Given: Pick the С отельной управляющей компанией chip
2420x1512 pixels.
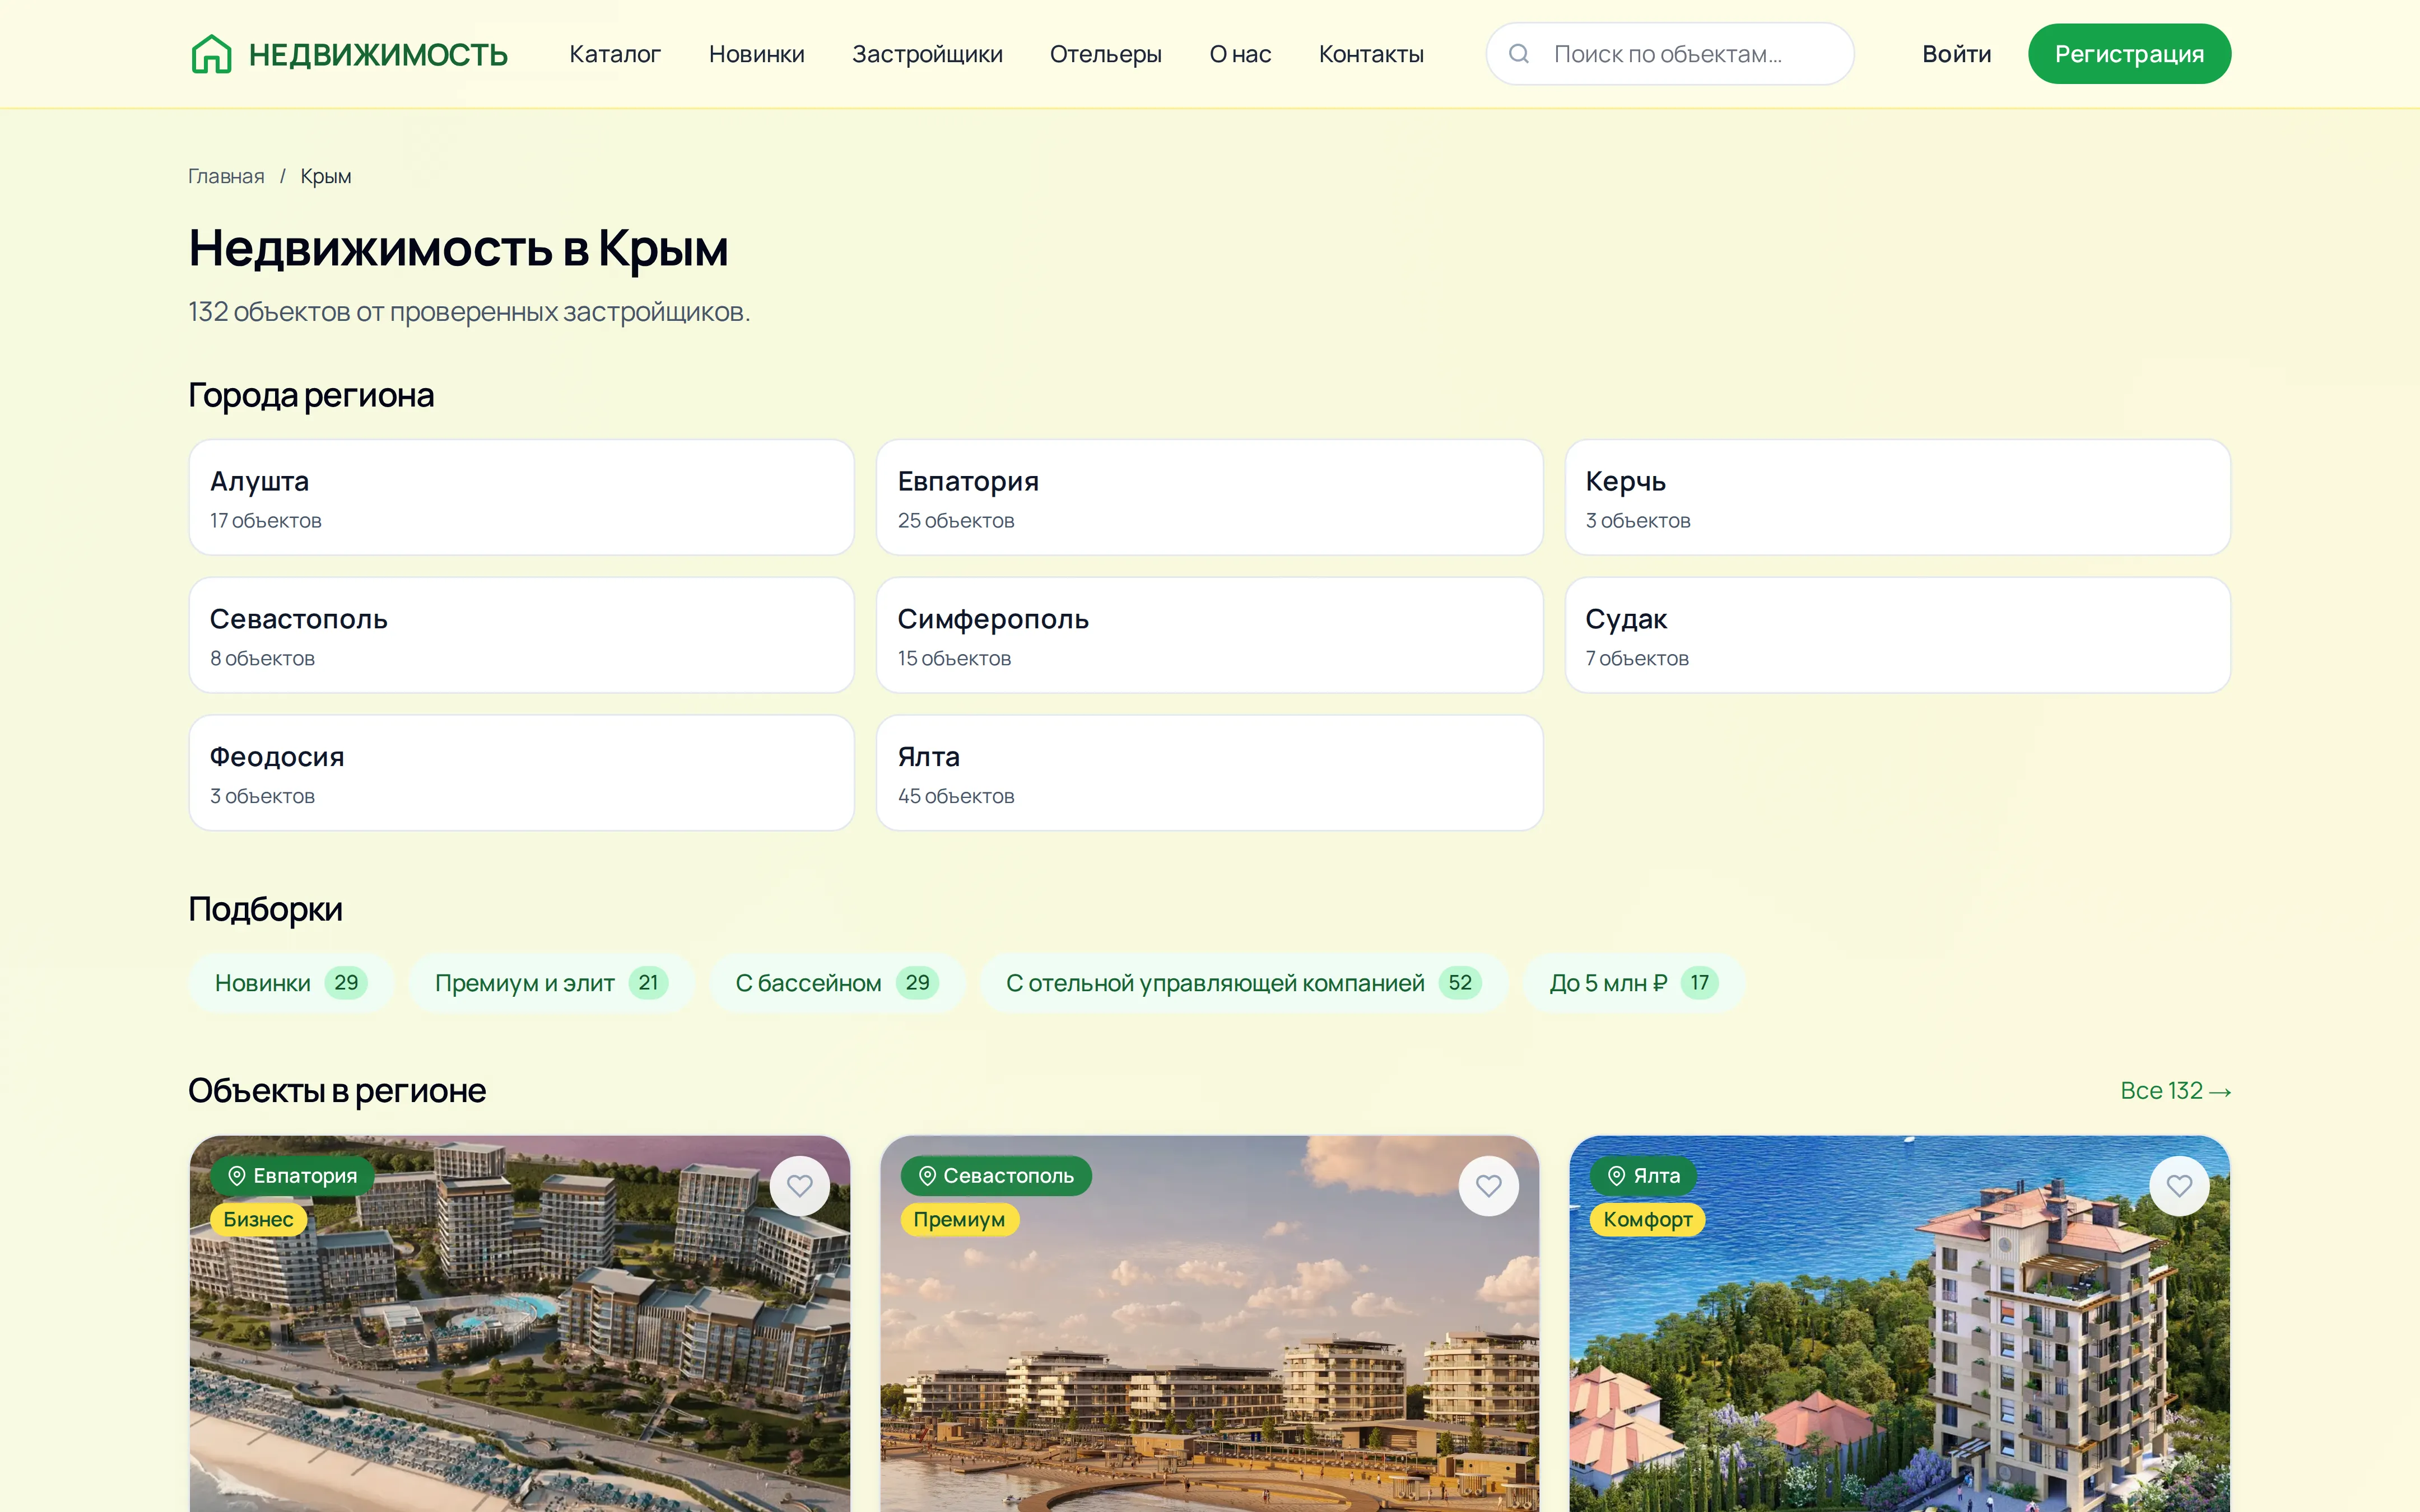Looking at the screenshot, I should click(1243, 983).
